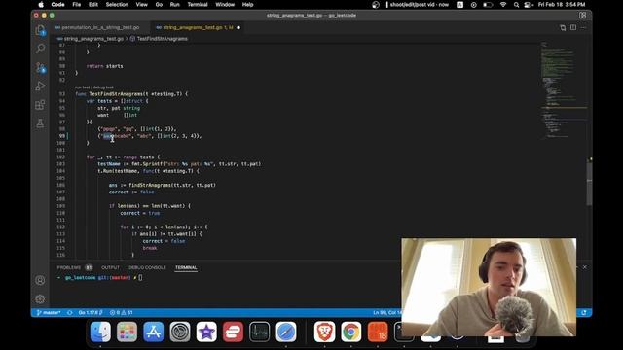Open the Code application menu
The image size is (623, 350).
57,4
